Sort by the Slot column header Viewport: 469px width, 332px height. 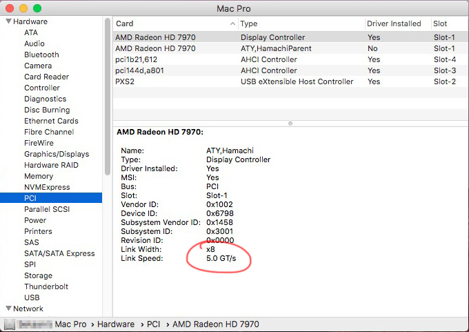(450, 23)
